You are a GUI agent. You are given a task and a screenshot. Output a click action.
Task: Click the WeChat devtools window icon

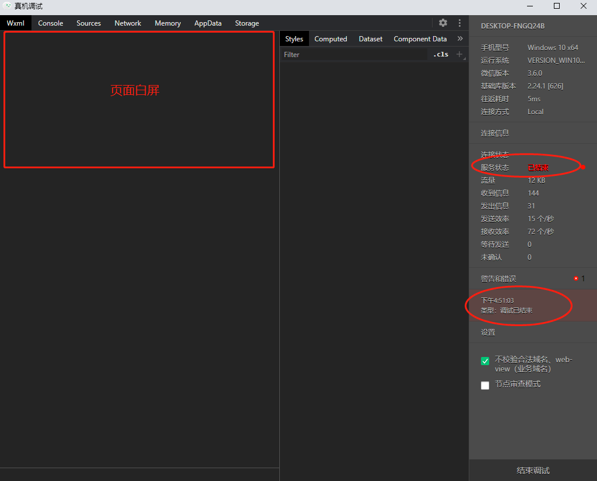point(7,6)
